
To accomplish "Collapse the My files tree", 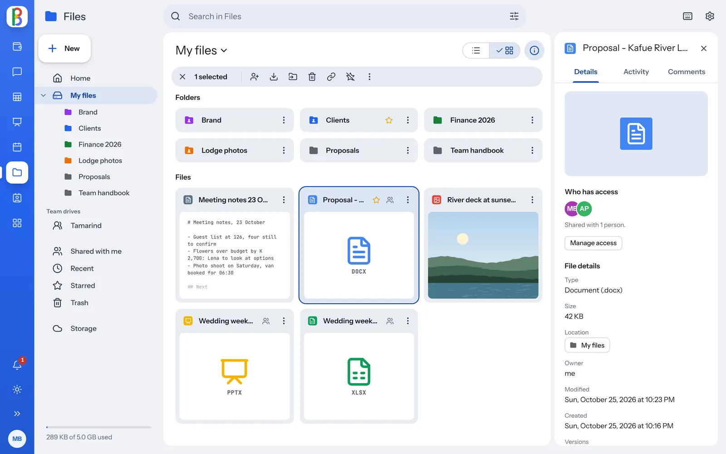I will pos(44,95).
